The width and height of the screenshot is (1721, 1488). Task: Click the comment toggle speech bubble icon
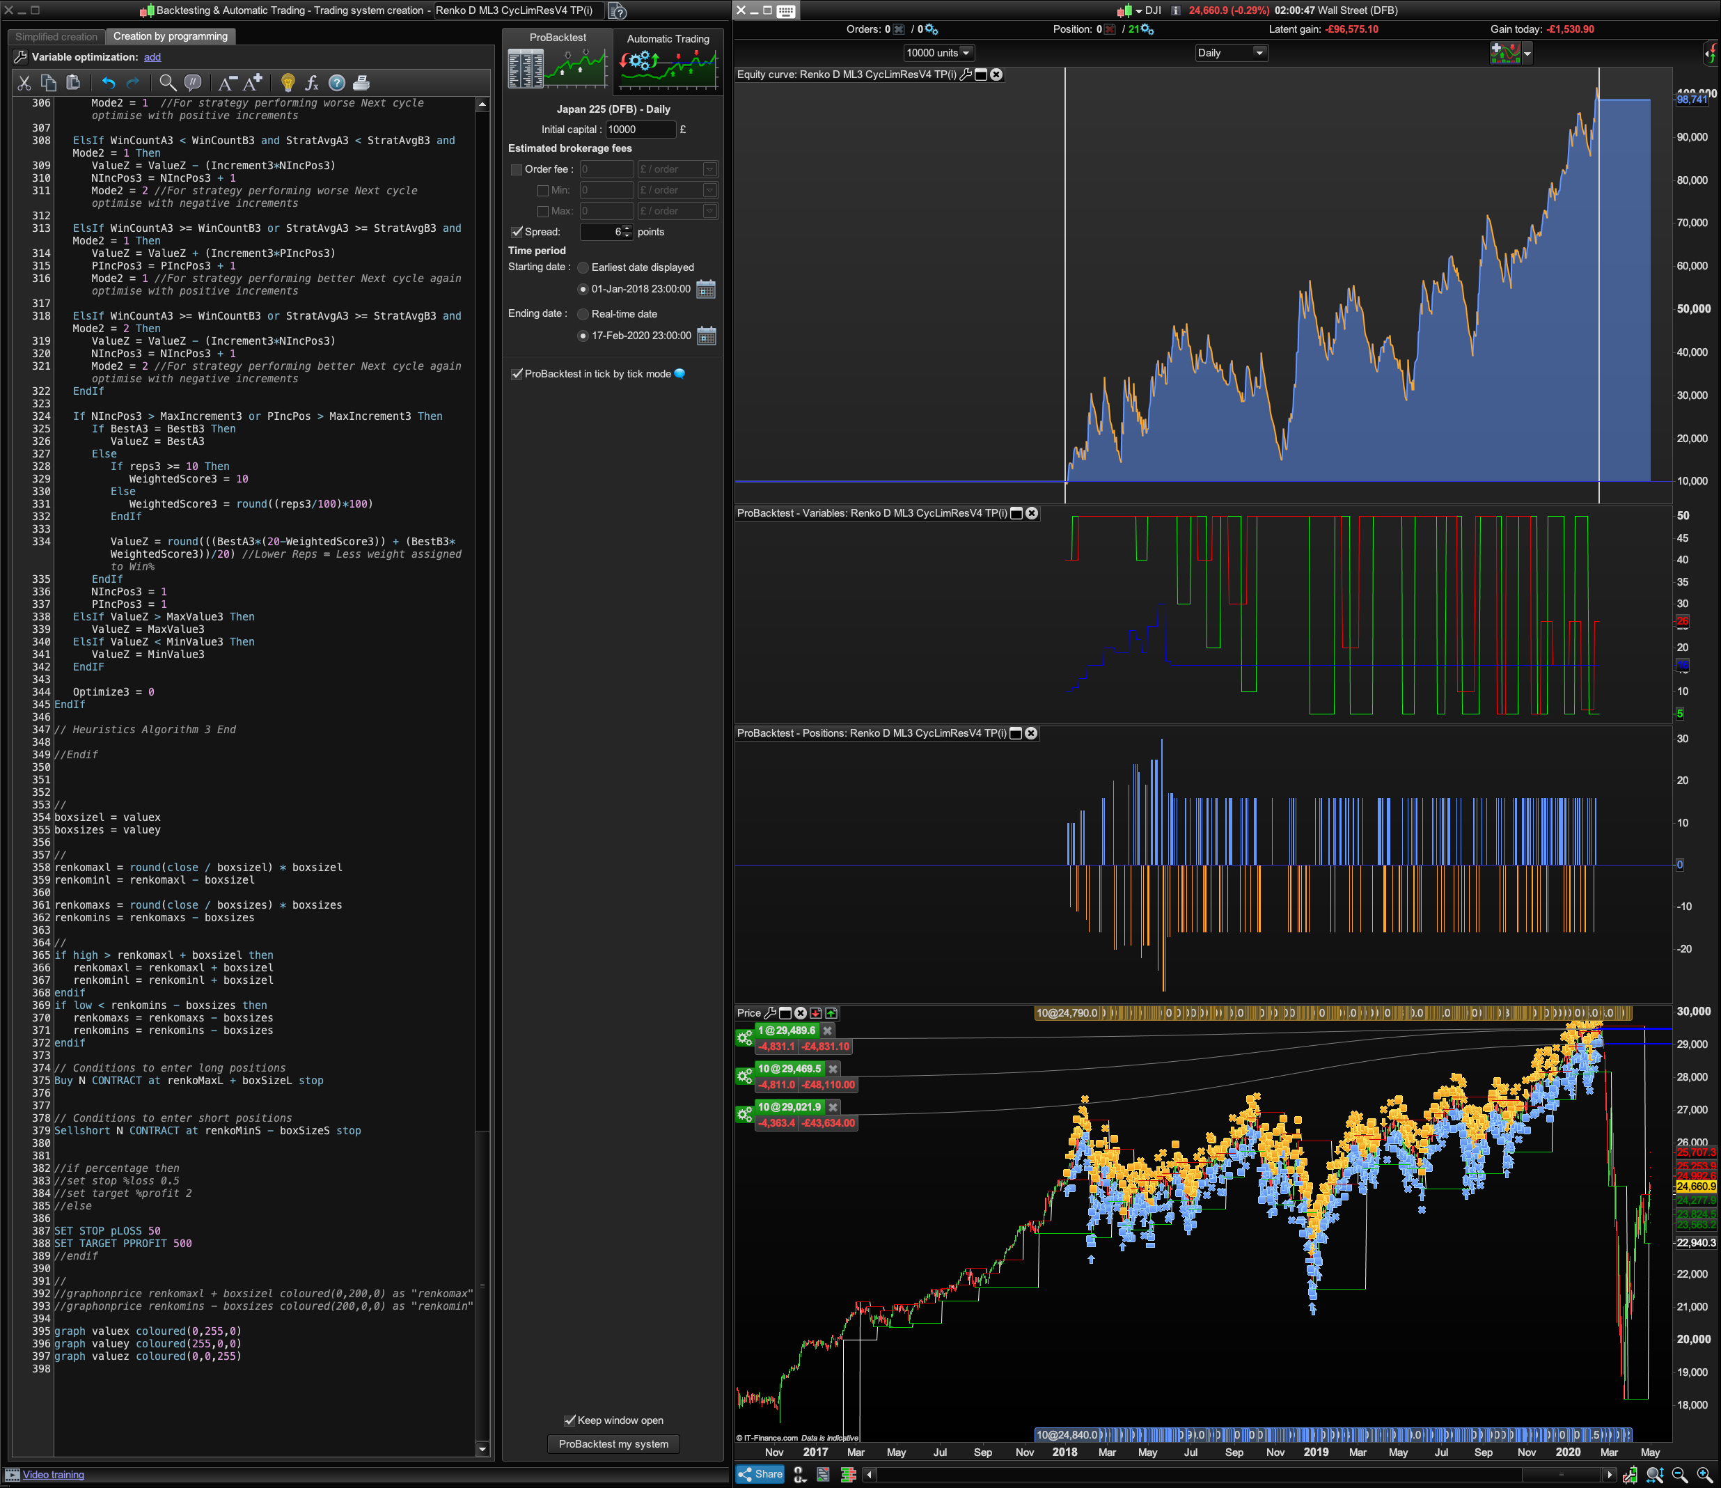pyautogui.click(x=193, y=82)
